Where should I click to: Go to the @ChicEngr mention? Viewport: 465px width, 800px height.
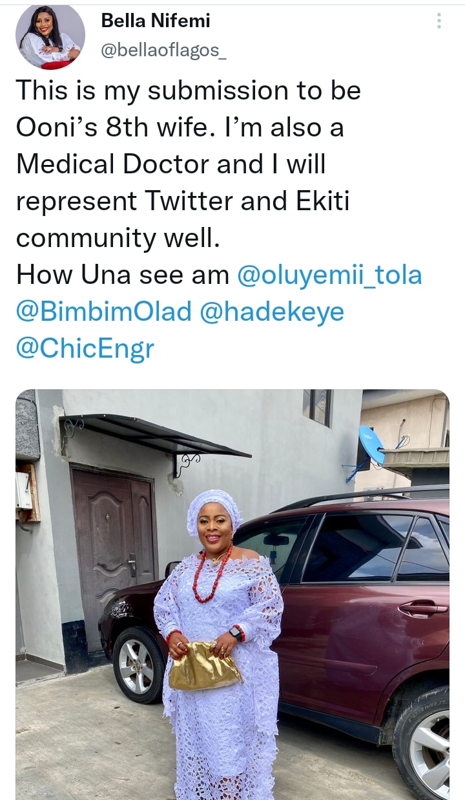click(85, 349)
